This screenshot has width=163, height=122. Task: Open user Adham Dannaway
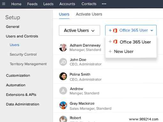pyautogui.click(x=85, y=45)
